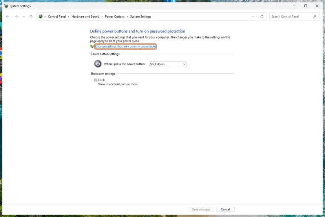
Task: Close the System Settings window
Action: [317, 6]
